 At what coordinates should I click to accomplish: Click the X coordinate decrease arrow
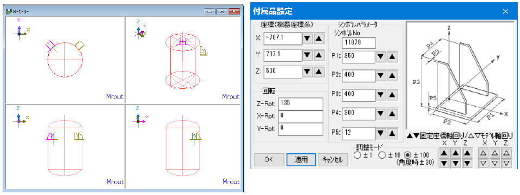[307, 38]
